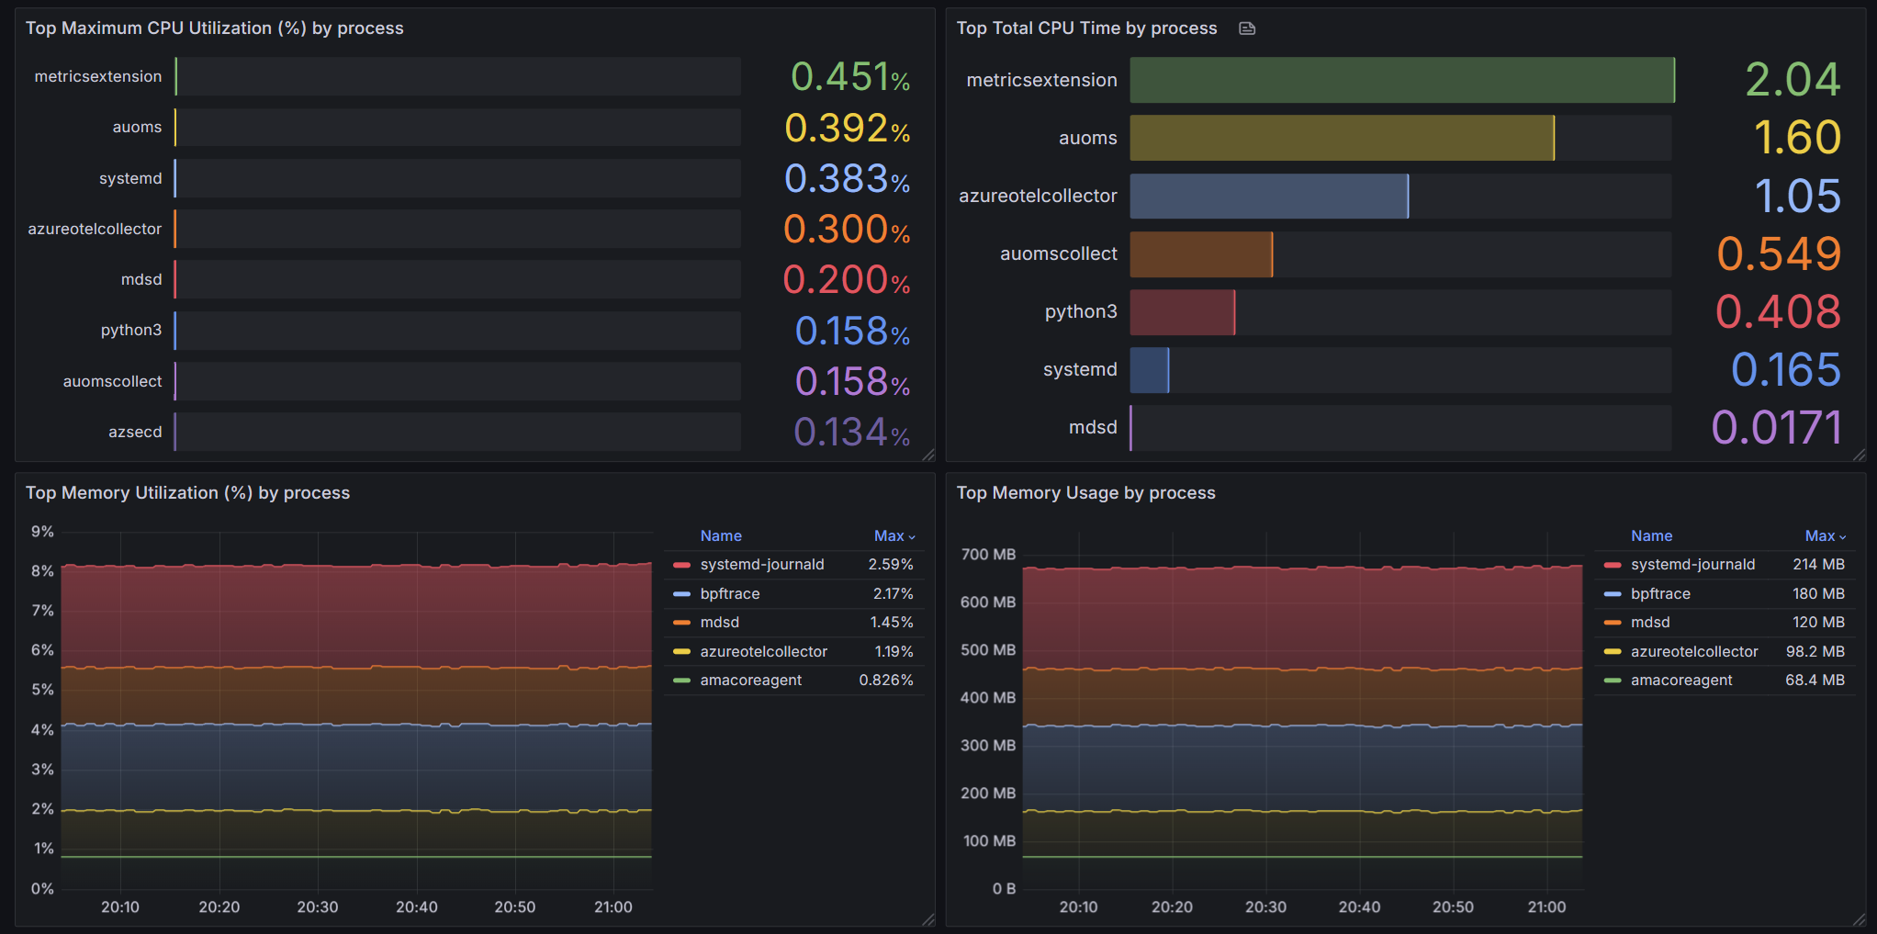This screenshot has width=1877, height=934.
Task: Open the Top Memory Usage by process title menu
Action: 1085,493
